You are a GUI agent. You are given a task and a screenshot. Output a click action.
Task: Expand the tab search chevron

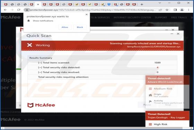coord(160,3)
